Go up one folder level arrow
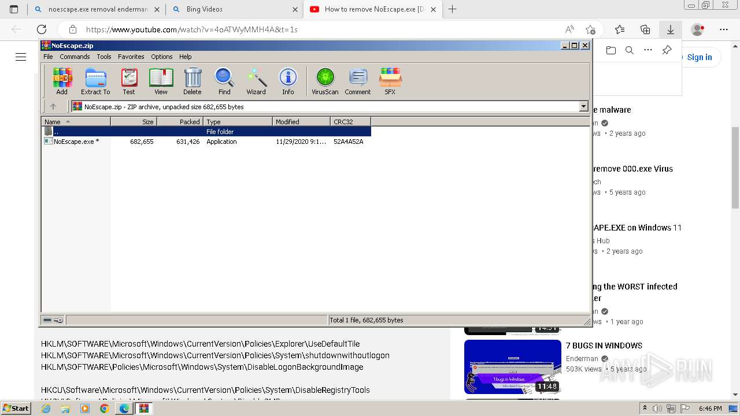This screenshot has width=740, height=416. pyautogui.click(x=53, y=106)
